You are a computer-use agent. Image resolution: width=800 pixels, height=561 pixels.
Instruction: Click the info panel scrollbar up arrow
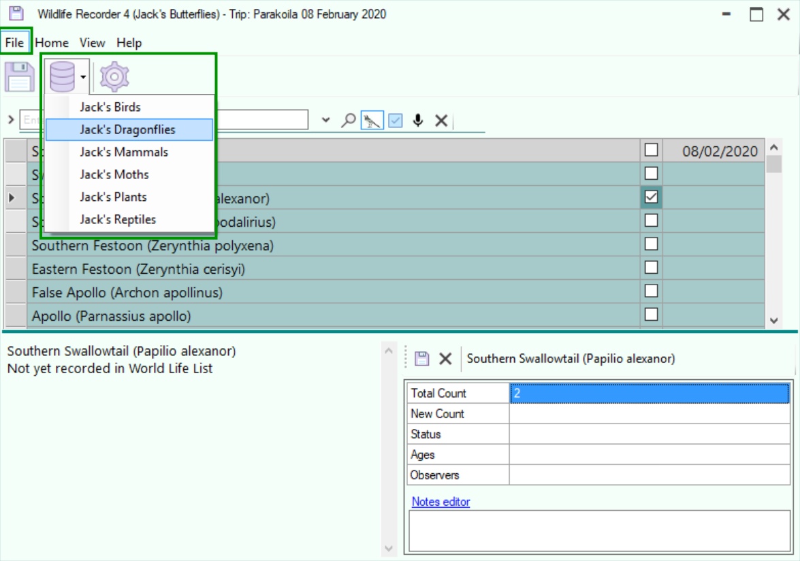point(389,351)
